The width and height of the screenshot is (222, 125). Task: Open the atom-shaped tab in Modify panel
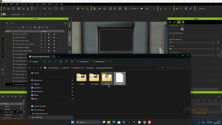(x=183, y=22)
